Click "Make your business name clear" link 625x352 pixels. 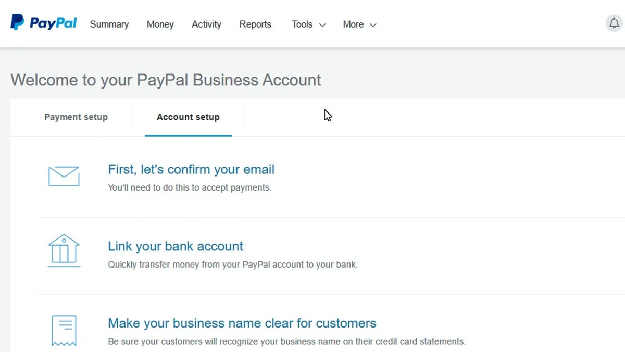point(242,323)
